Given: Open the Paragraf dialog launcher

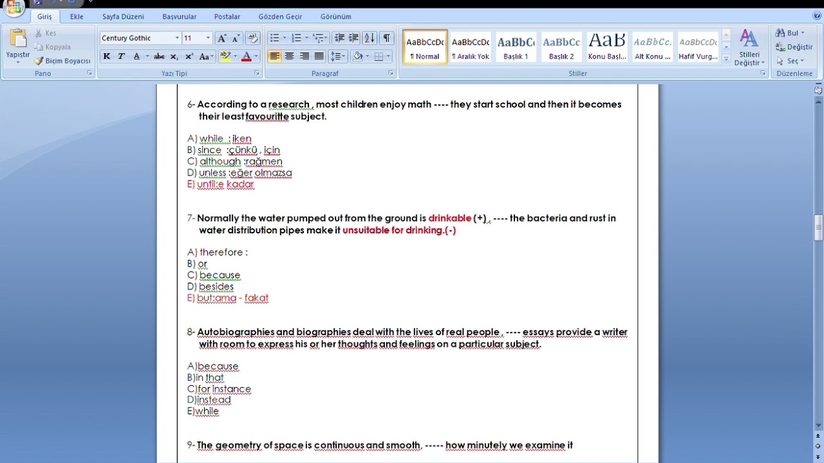Looking at the screenshot, I should tap(391, 73).
